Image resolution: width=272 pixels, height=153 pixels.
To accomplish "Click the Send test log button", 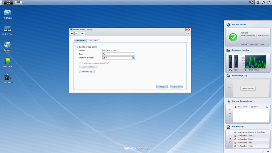I will 87,71.
